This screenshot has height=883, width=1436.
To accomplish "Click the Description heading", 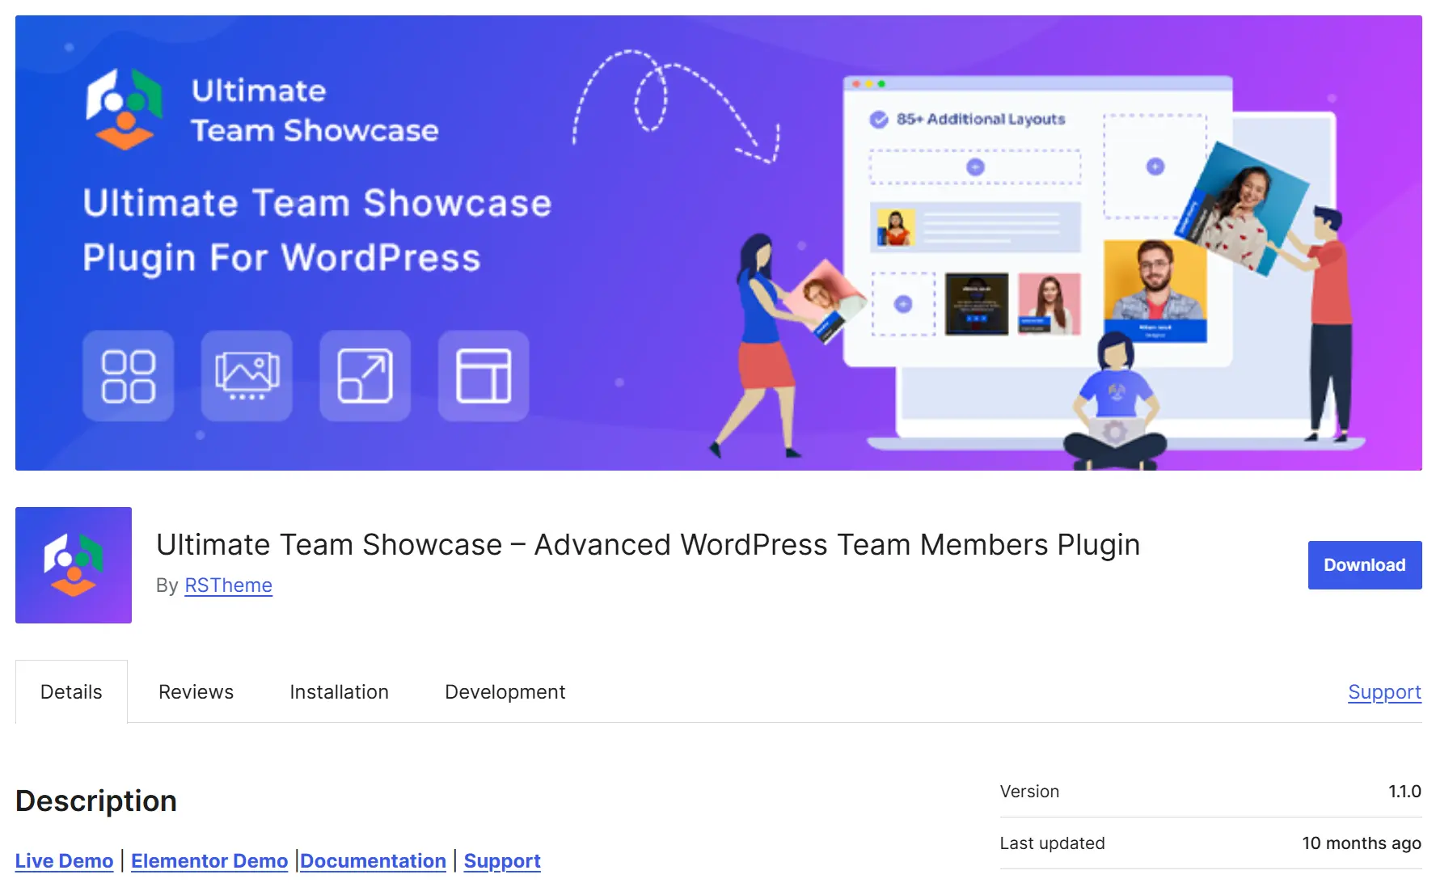I will (96, 801).
